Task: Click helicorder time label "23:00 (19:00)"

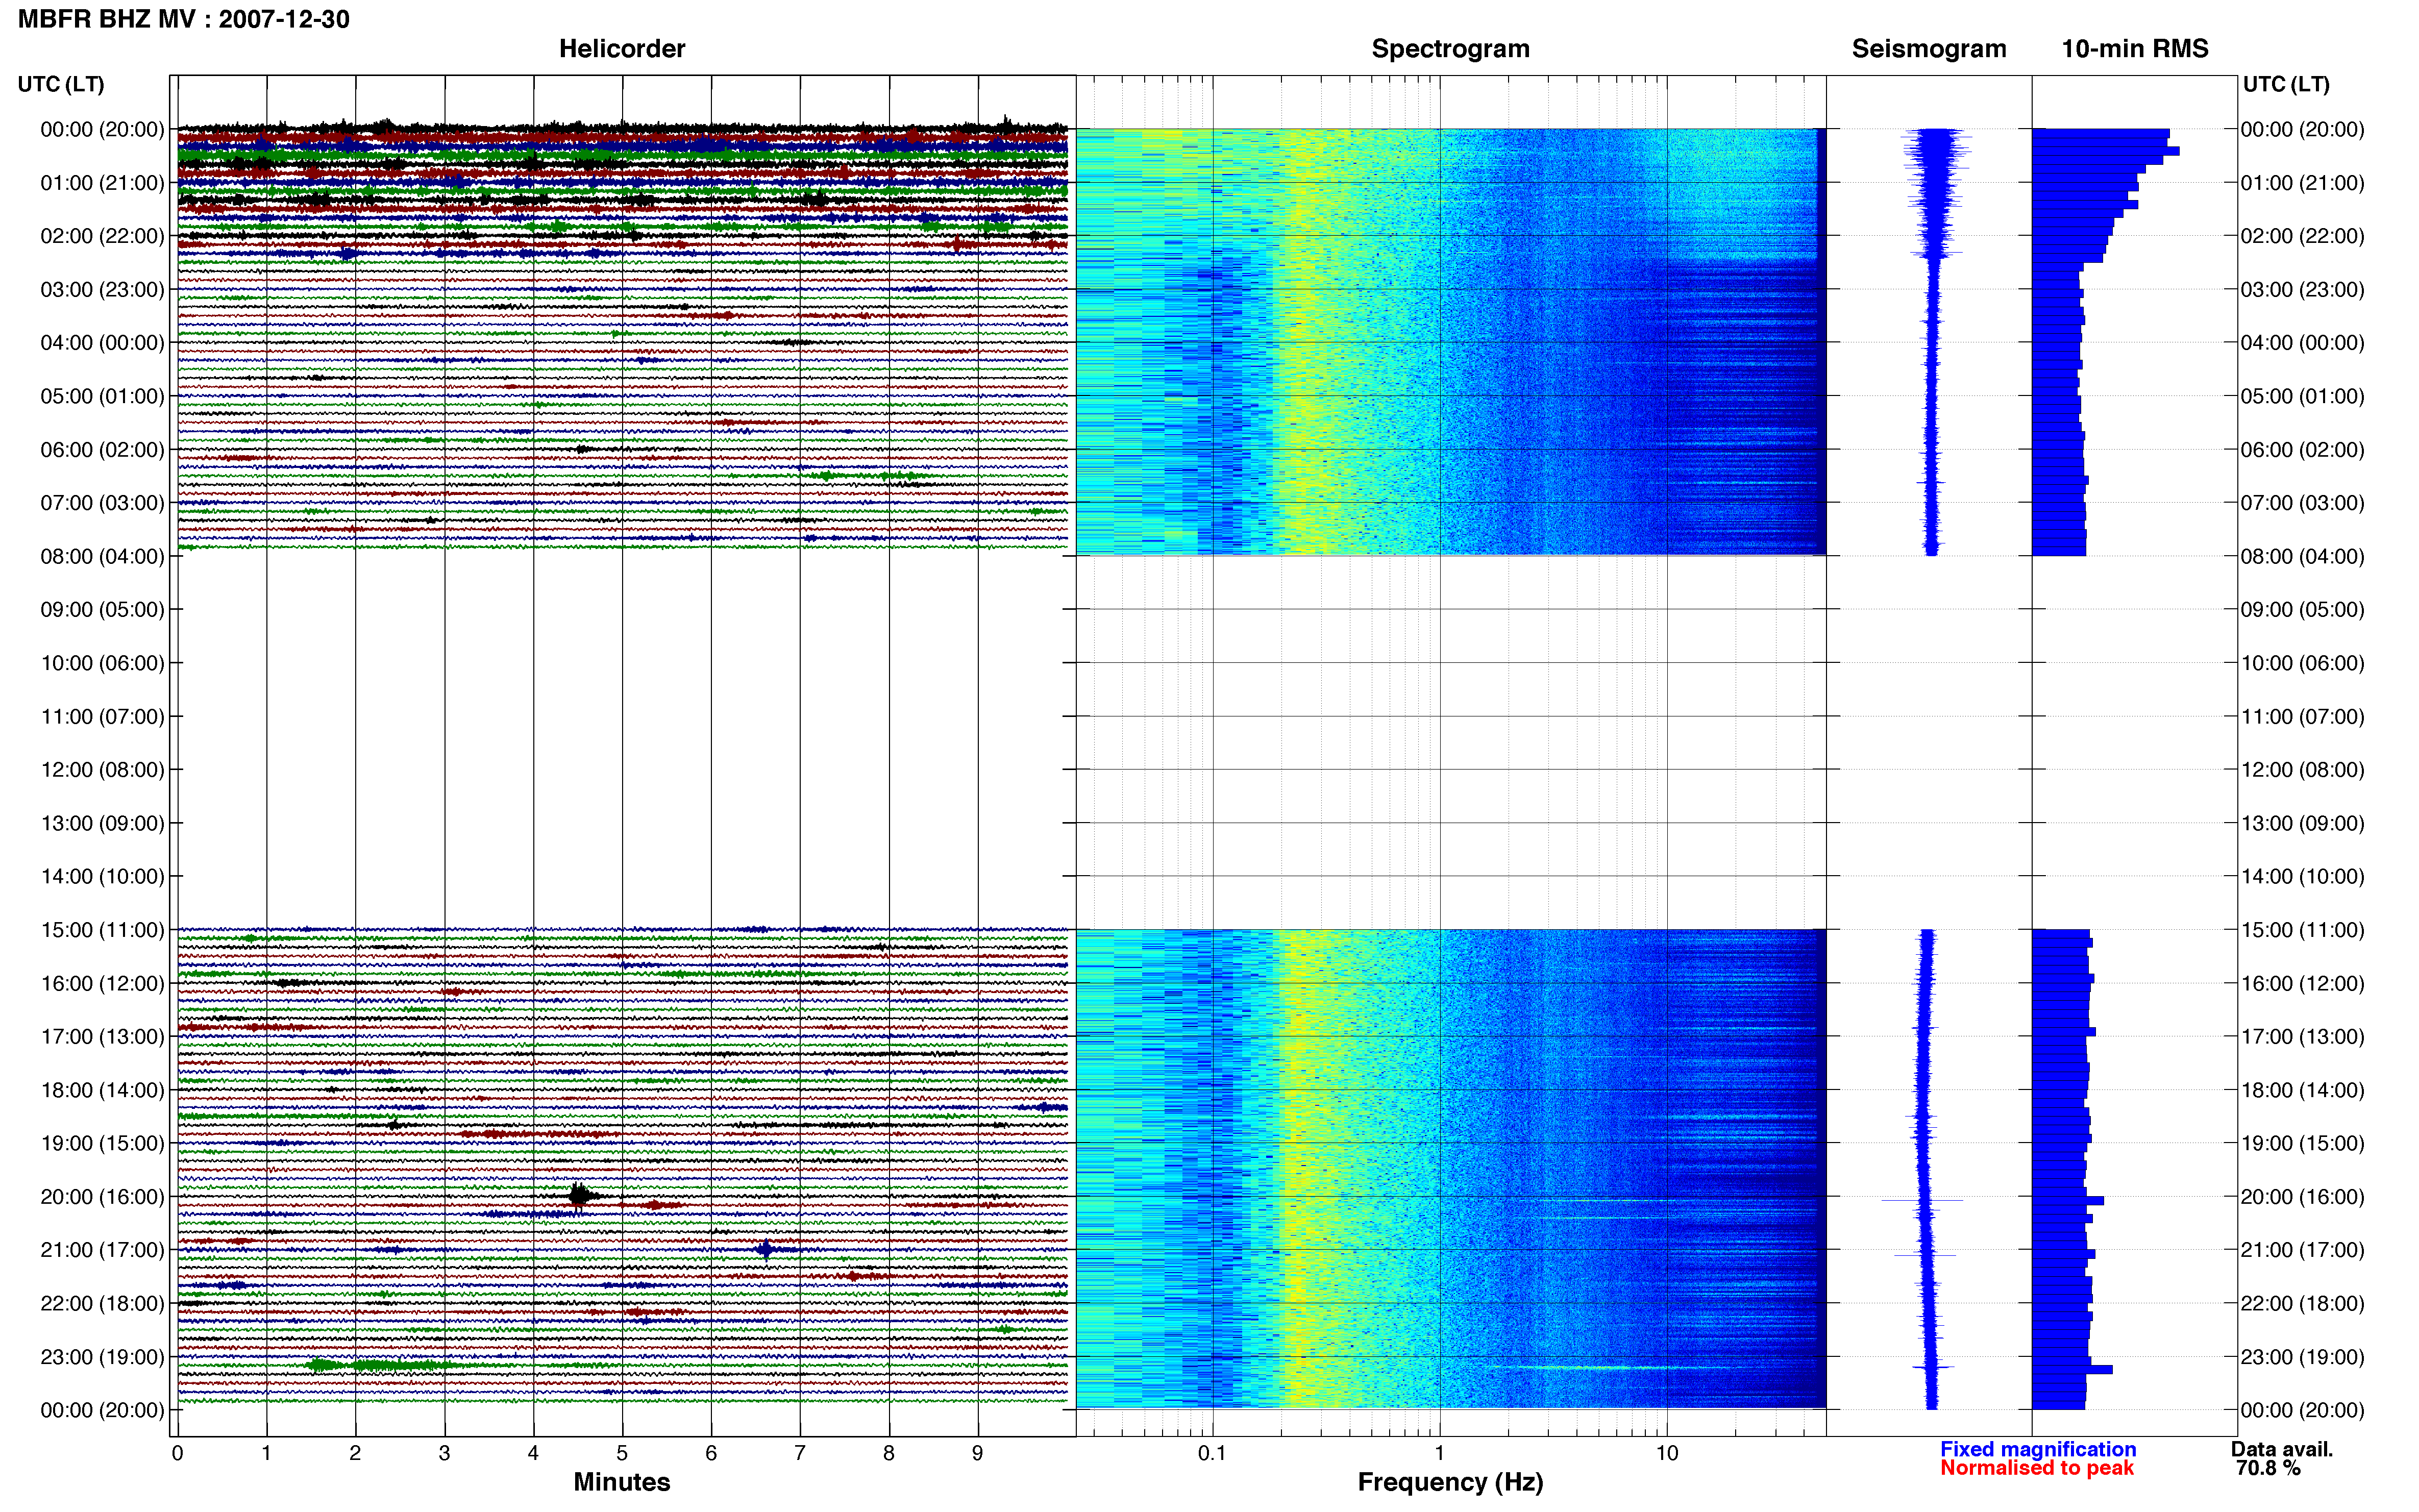Action: [102, 1357]
